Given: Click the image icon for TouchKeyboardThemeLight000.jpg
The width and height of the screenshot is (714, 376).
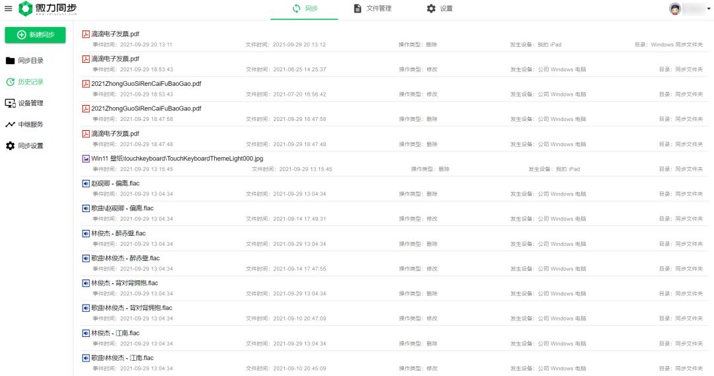Looking at the screenshot, I should tap(86, 159).
